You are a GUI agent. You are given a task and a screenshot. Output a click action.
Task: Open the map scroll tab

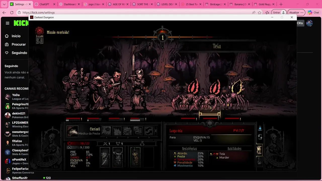click(x=259, y=150)
